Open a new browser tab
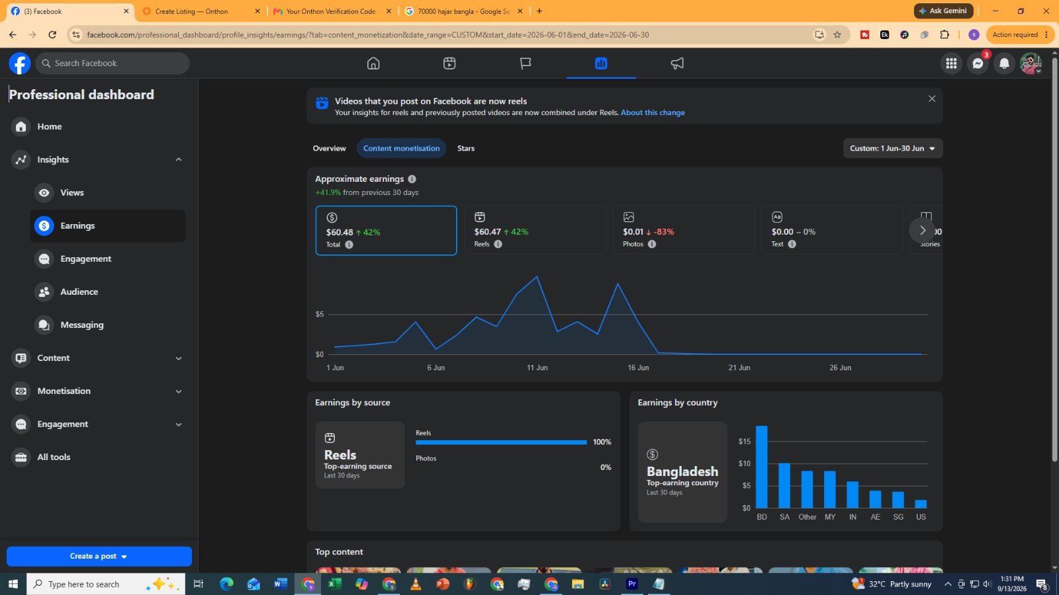The height and width of the screenshot is (595, 1059). click(539, 11)
